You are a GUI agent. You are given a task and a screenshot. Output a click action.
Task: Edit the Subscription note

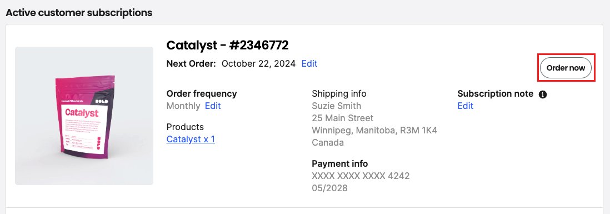(466, 106)
